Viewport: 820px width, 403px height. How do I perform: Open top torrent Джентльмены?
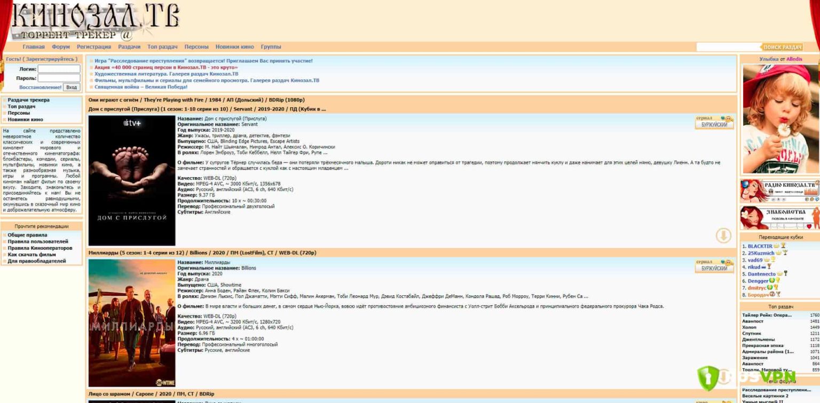(x=758, y=339)
